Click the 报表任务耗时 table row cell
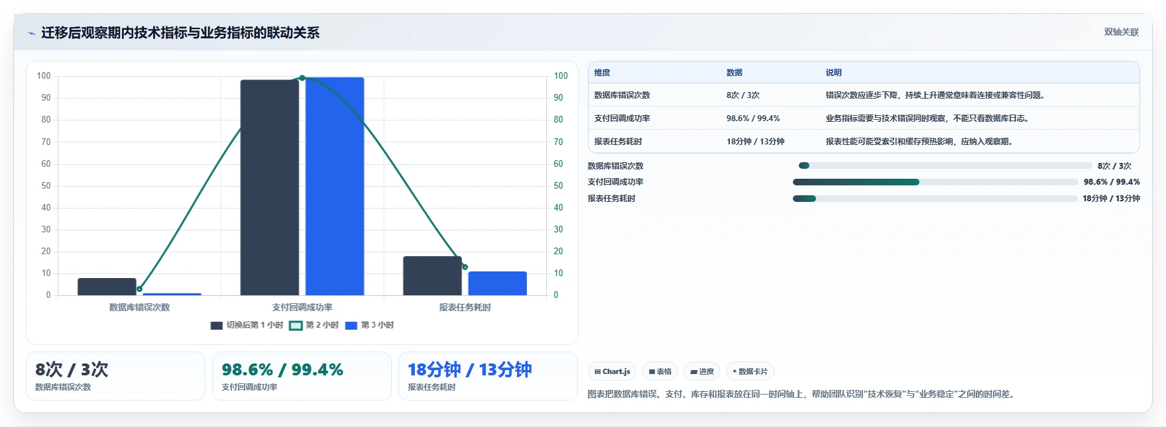1166x427 pixels. click(x=618, y=142)
